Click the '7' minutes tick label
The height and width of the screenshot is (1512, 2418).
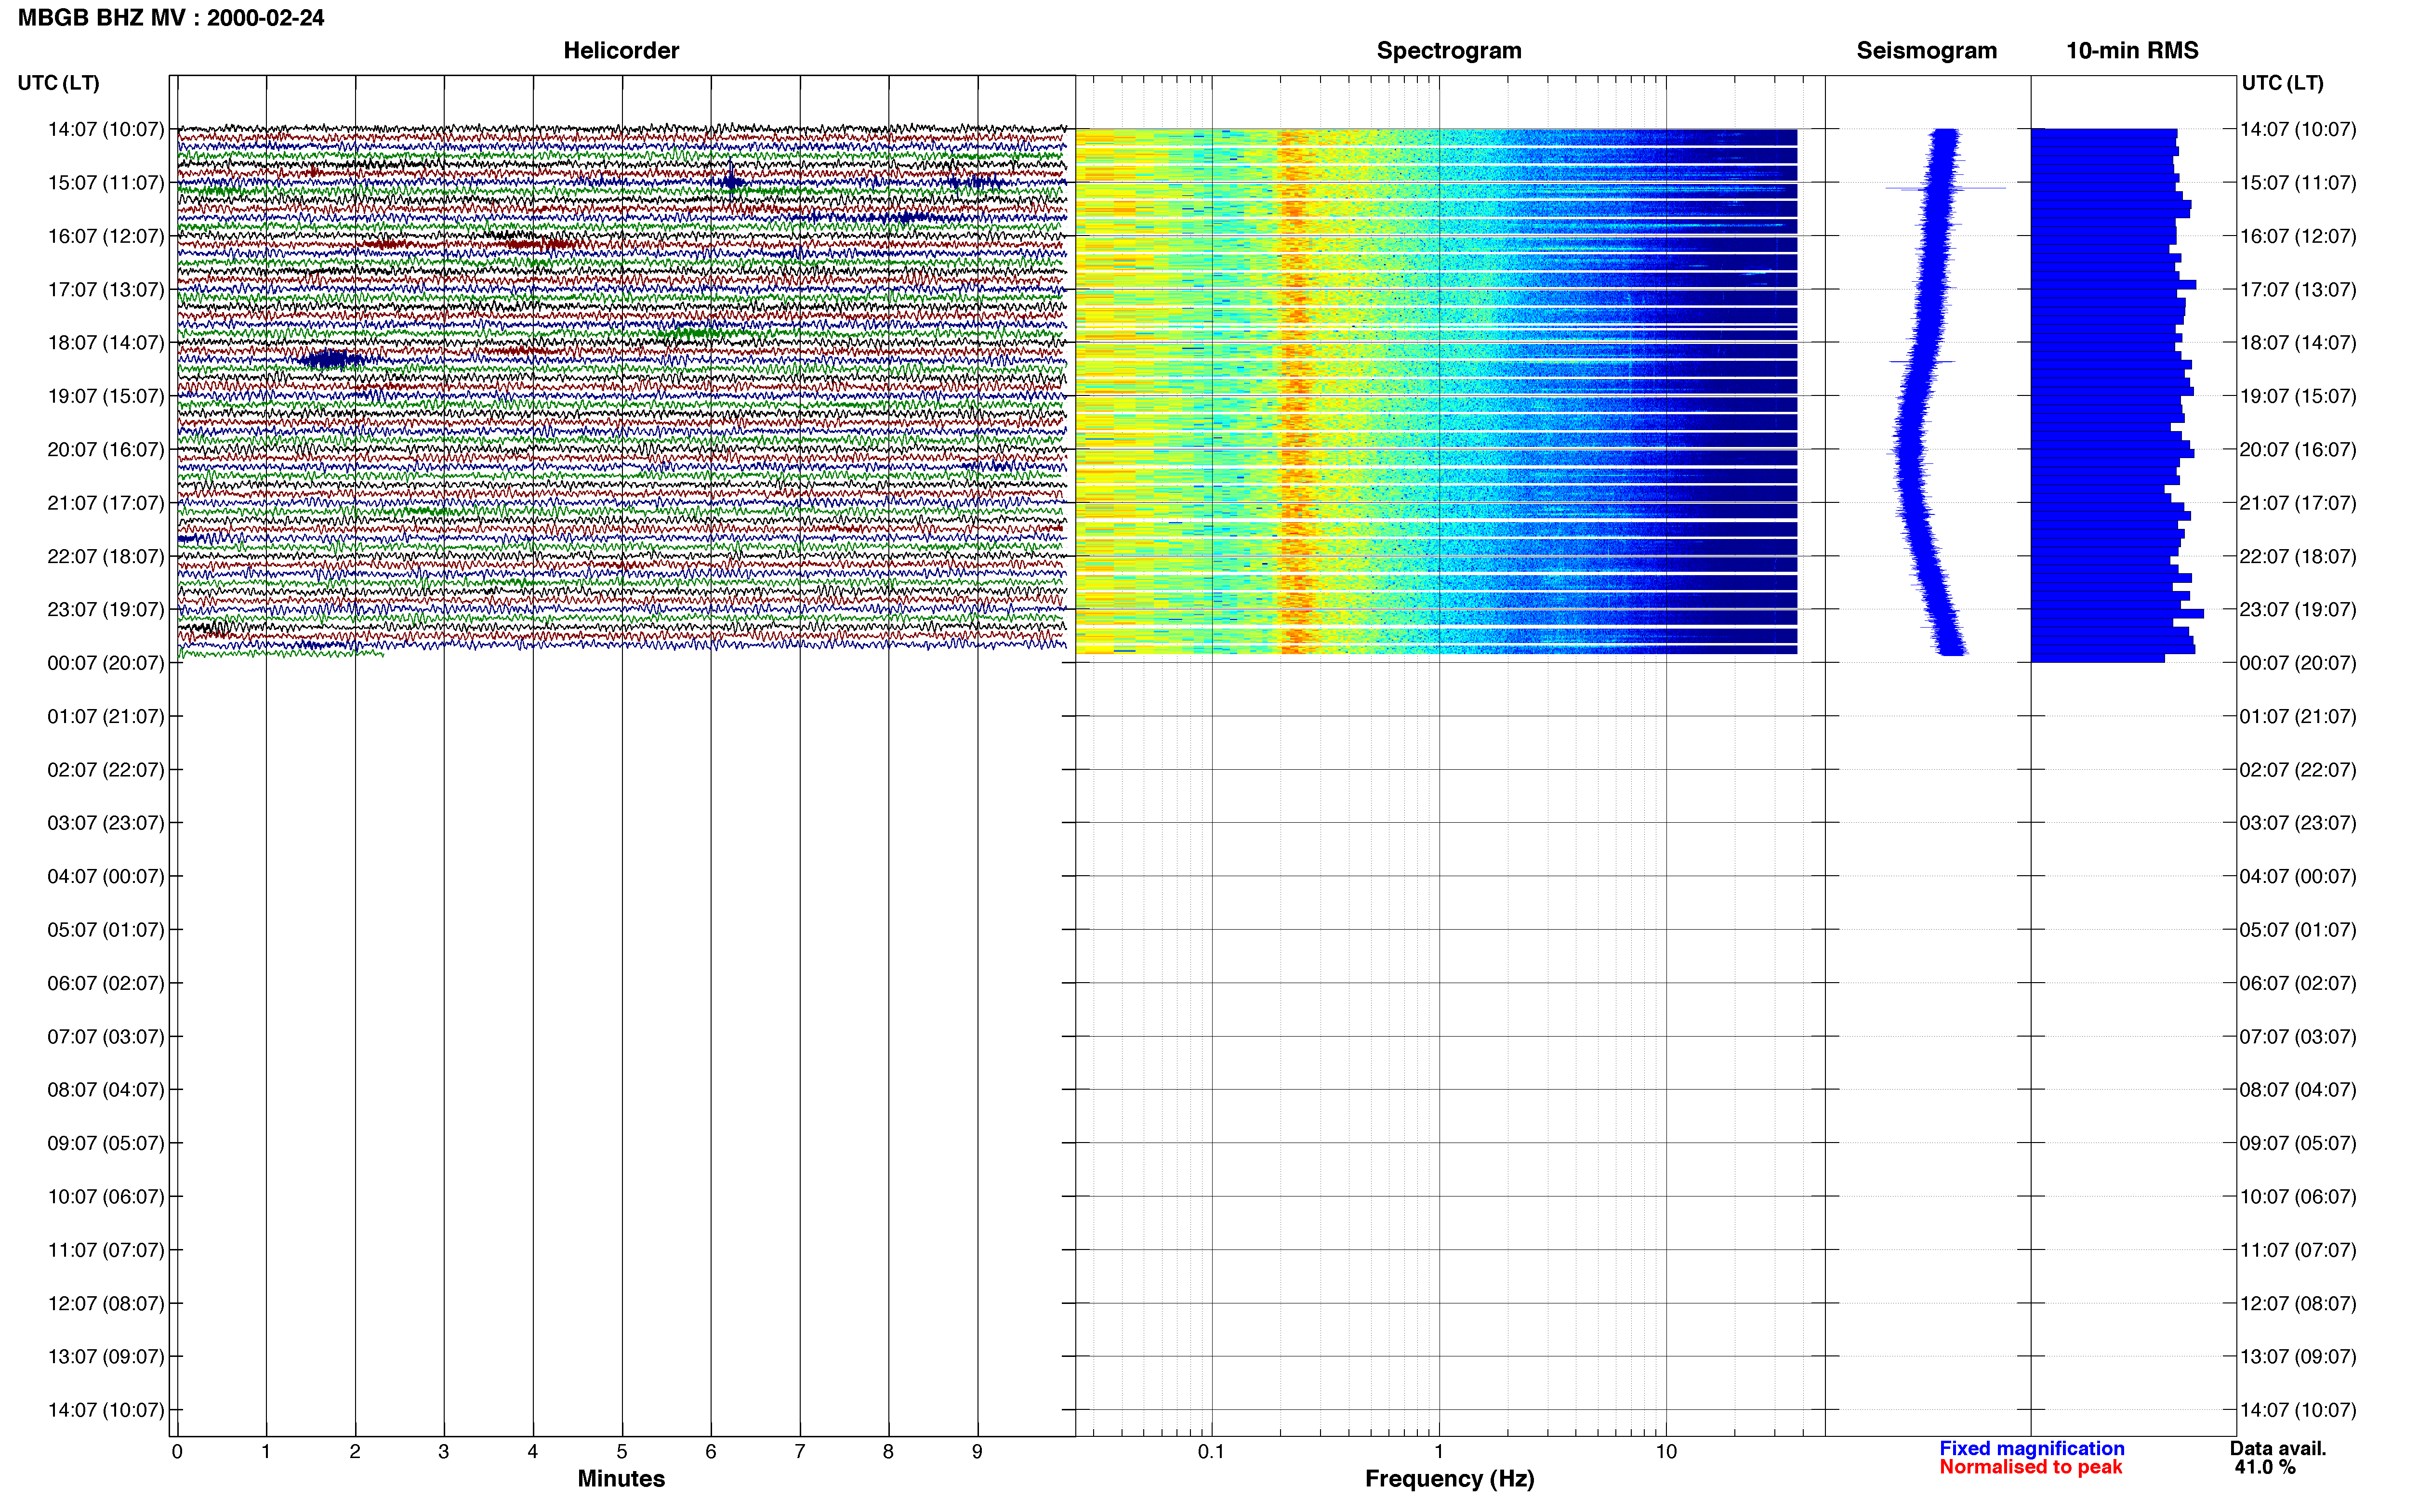(x=800, y=1451)
